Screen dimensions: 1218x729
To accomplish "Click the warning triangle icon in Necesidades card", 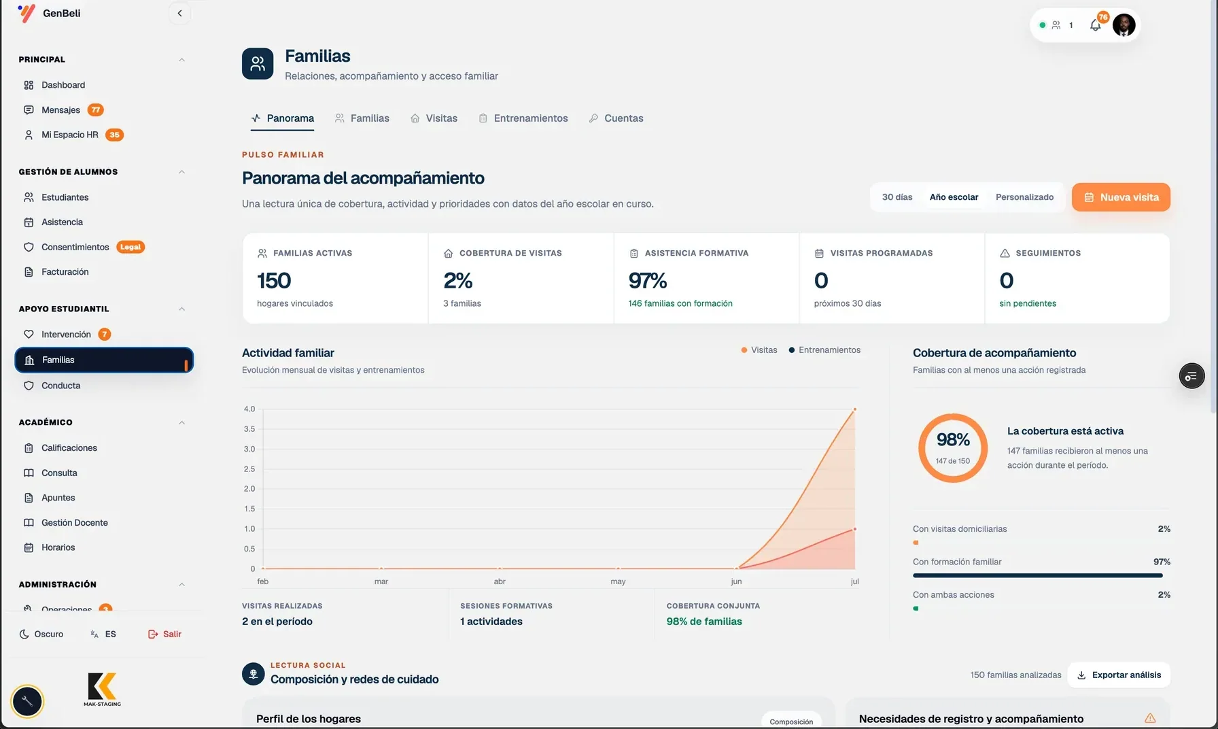I will tap(1150, 718).
